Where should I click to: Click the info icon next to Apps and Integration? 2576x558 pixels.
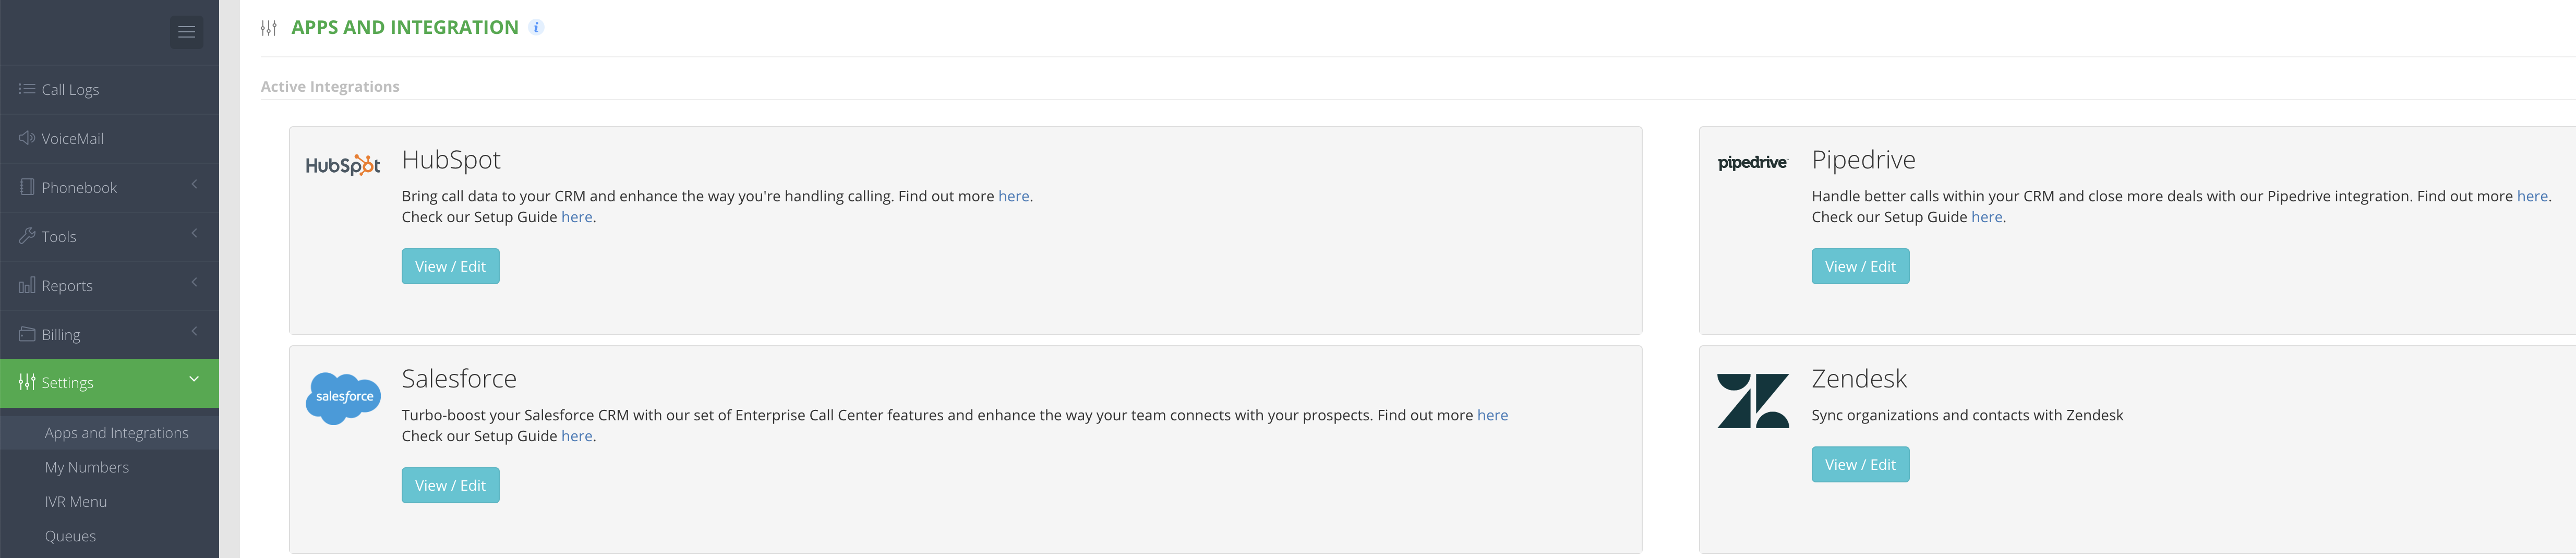click(536, 27)
